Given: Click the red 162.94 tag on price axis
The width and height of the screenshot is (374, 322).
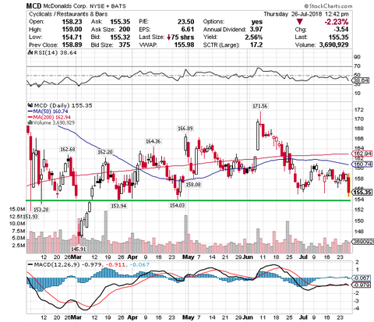Looking at the screenshot, I should click(362, 154).
